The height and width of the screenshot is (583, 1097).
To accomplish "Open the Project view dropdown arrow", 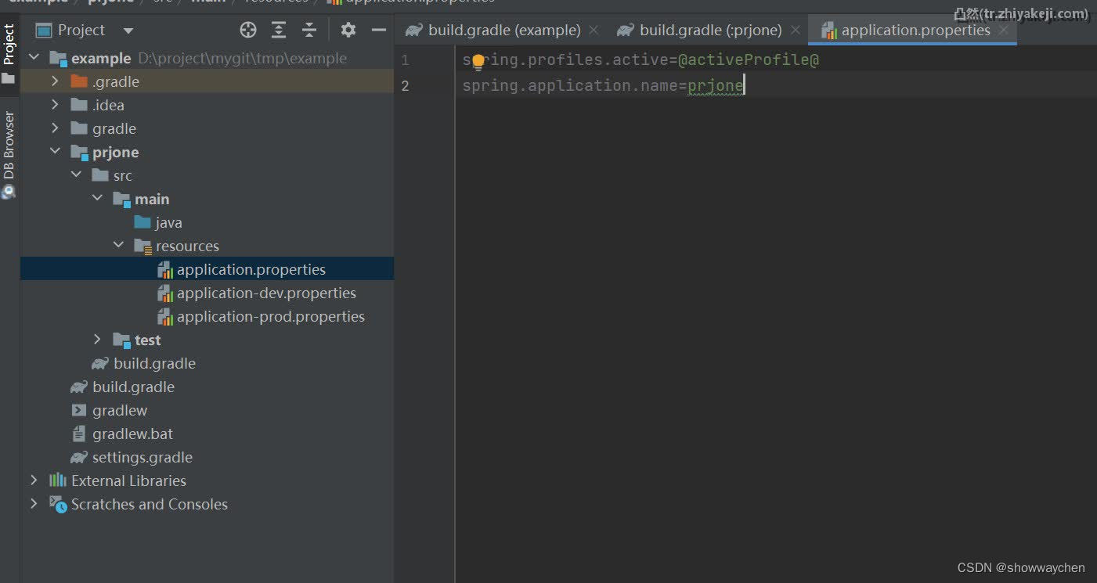I will [x=128, y=31].
